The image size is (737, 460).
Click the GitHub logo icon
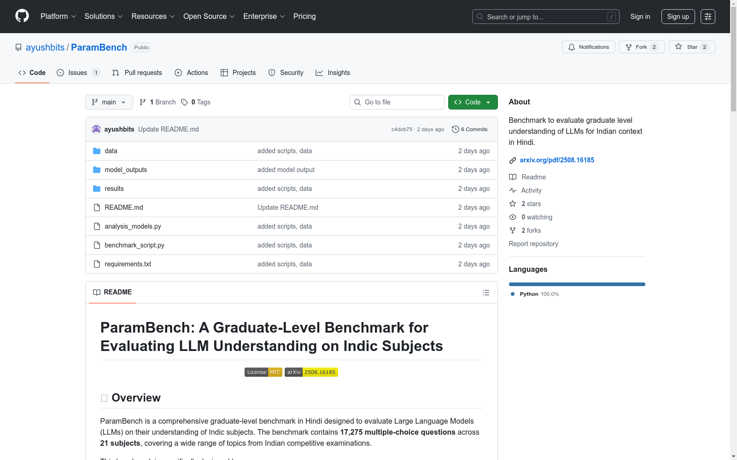click(22, 16)
